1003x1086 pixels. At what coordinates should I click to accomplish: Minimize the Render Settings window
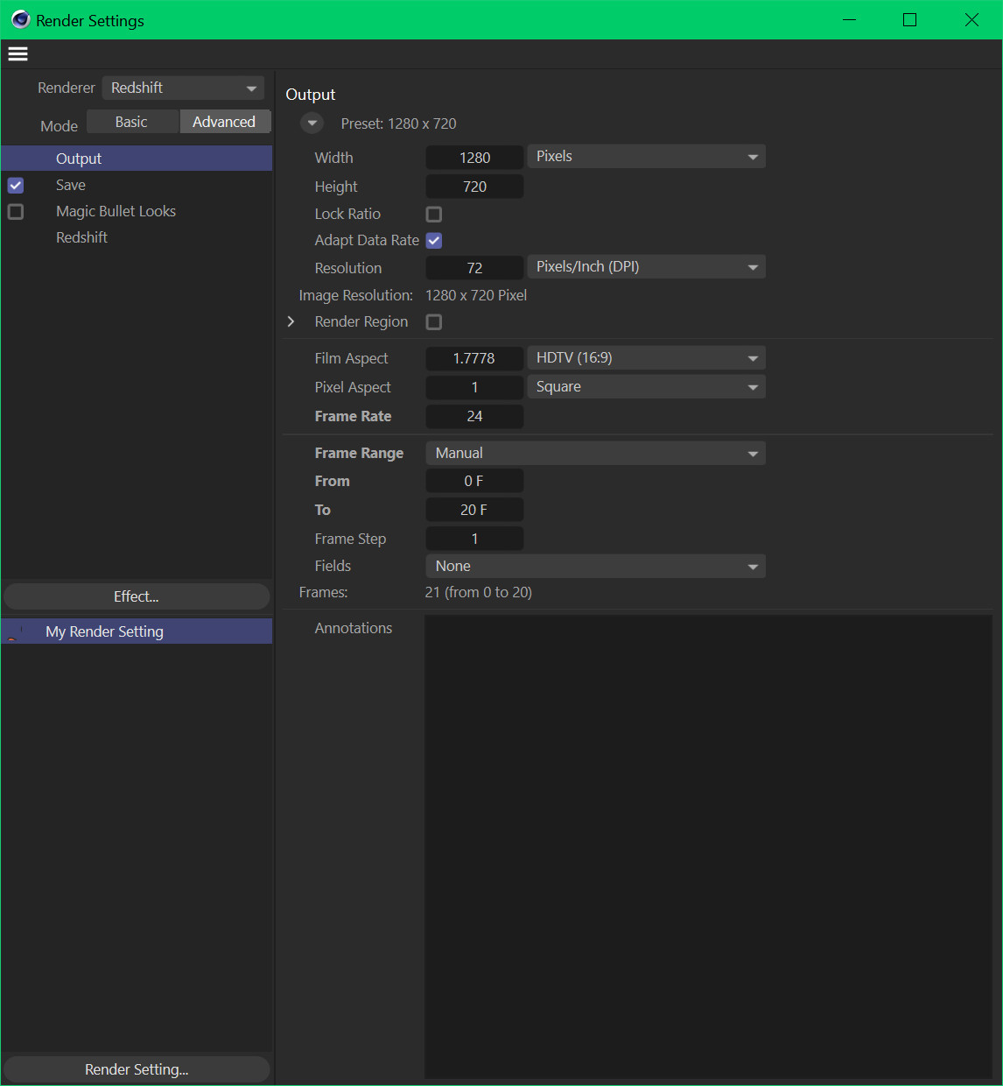849,19
